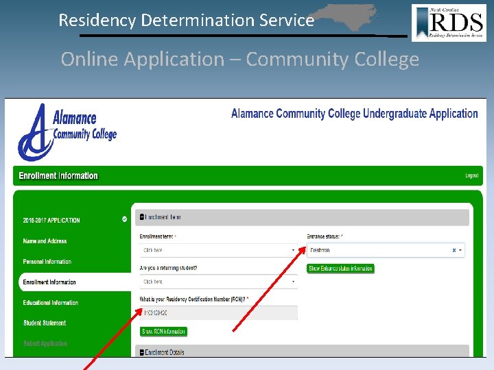494x370 pixels.
Task: Click the Enrollment Information green header text
Action: 58,175
